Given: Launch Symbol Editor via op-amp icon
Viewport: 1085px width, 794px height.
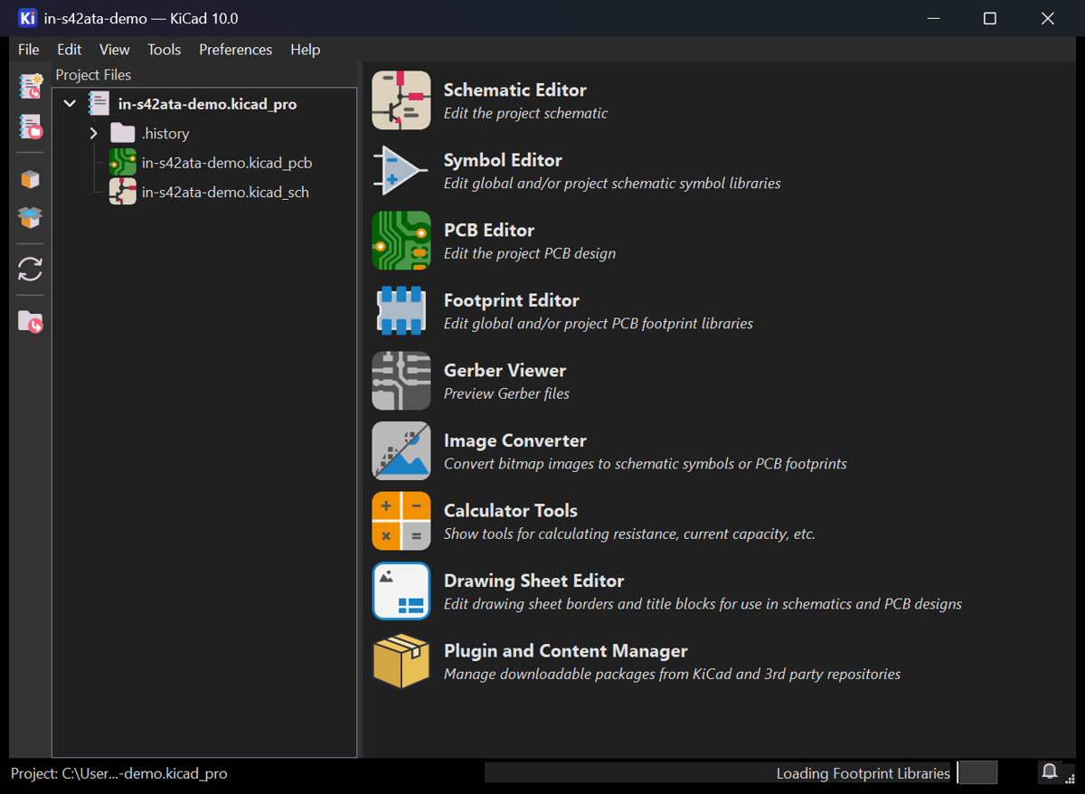Looking at the screenshot, I should pyautogui.click(x=401, y=171).
